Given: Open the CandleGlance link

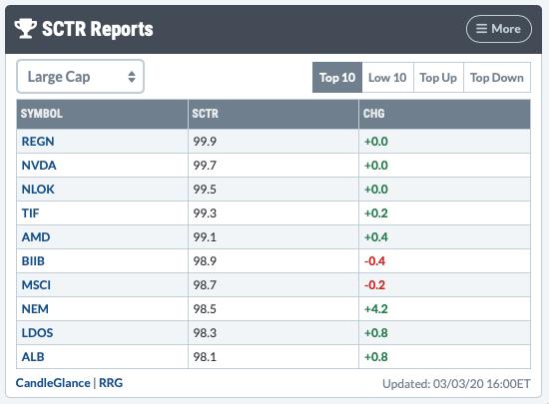Looking at the screenshot, I should pyautogui.click(x=53, y=383).
